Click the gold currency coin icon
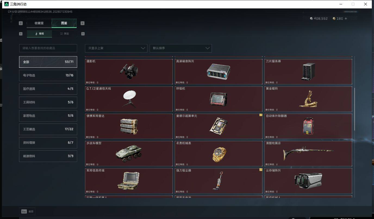374x219 pixels. pos(334,18)
